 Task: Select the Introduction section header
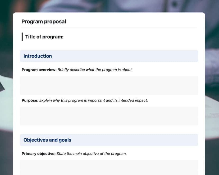(38, 56)
